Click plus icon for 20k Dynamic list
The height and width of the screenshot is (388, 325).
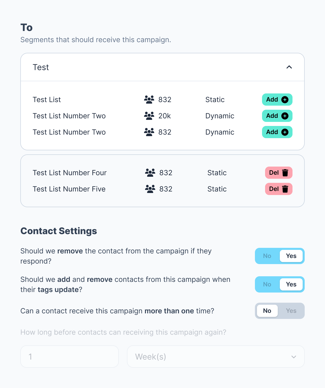point(285,116)
